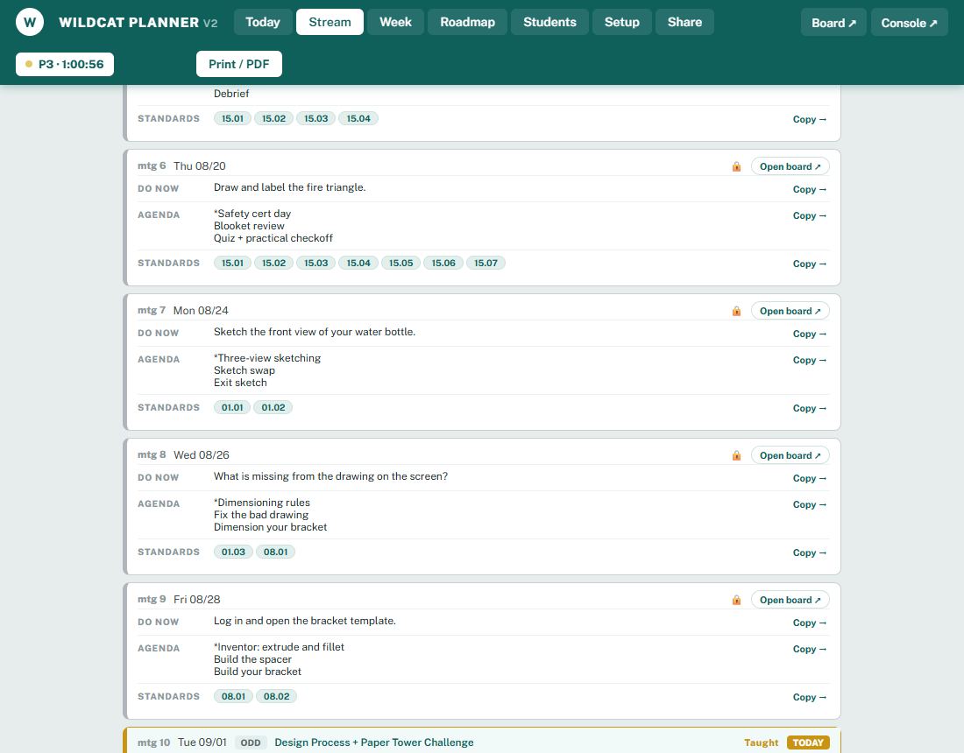Open board for mtg 9 Fri 08/28
The image size is (964, 753).
790,600
